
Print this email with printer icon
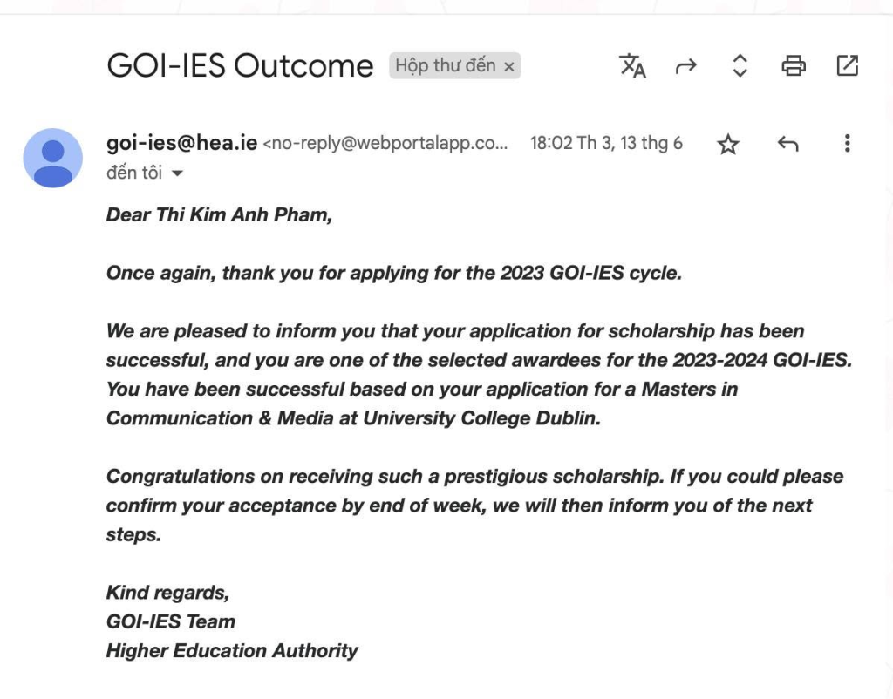(x=794, y=65)
